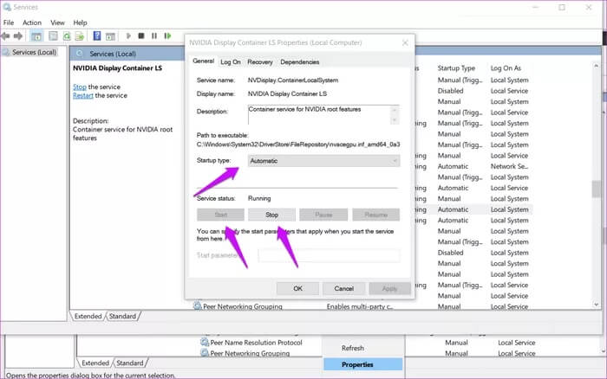This screenshot has height=379, width=607.
Task: Open Help via blue question-mark icon
Action: [x=97, y=36]
